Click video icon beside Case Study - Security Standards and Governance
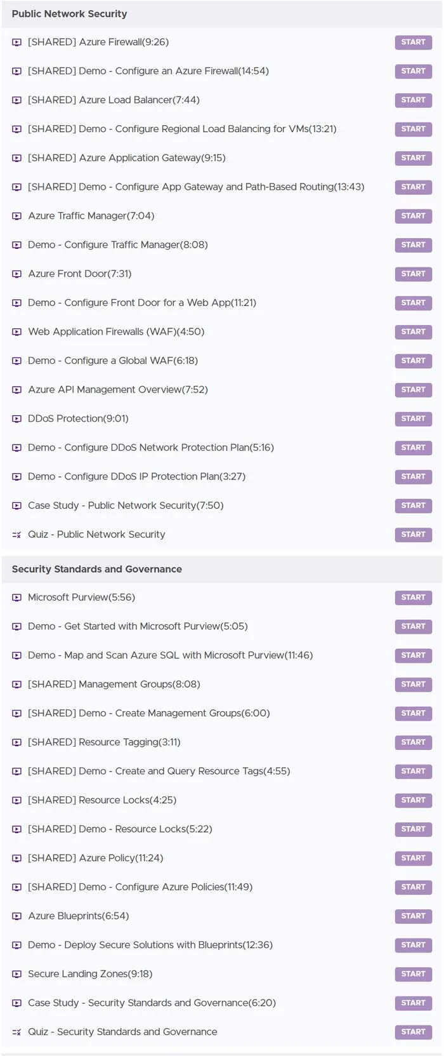Viewport: 444px width, 1056px height. pos(17,1003)
